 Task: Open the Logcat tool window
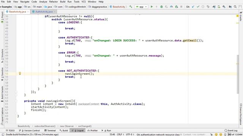tap(77, 130)
